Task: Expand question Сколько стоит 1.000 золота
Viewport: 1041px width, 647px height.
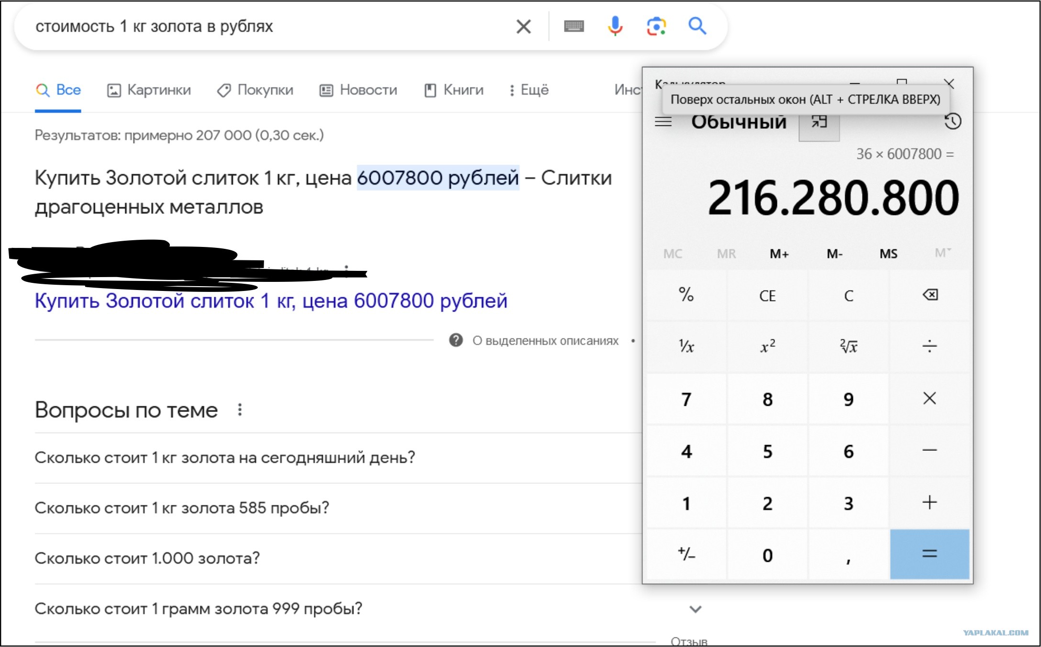Action: tap(338, 558)
